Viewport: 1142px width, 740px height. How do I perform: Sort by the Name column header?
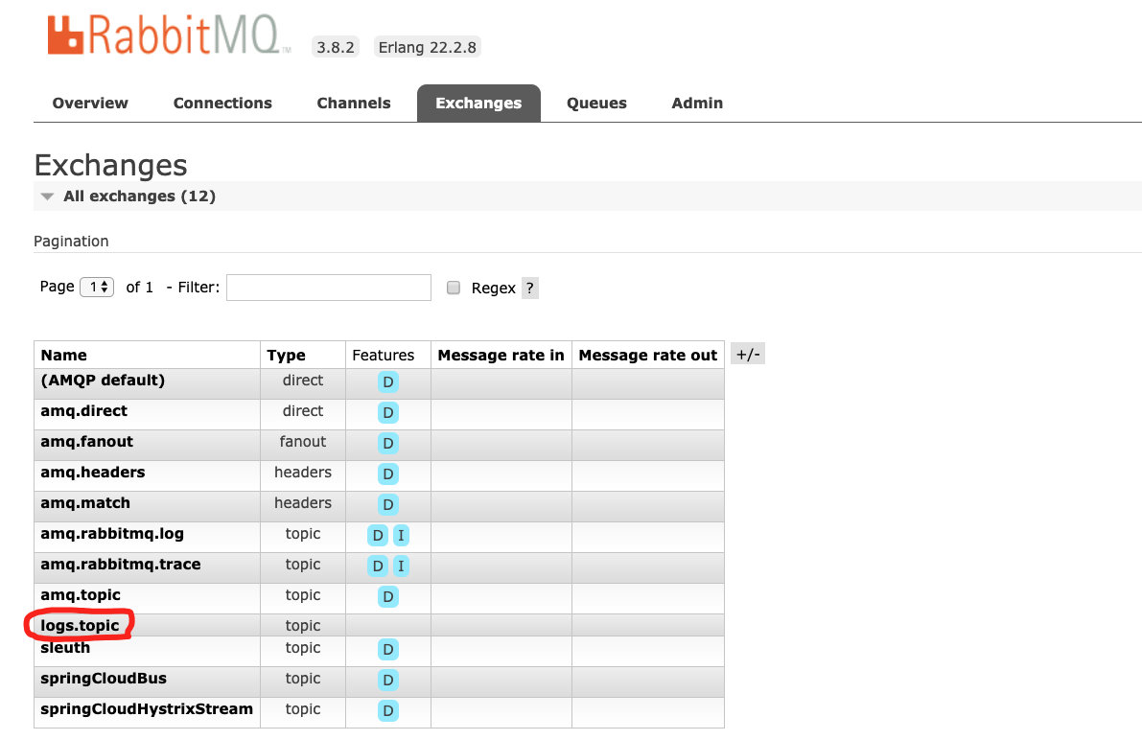coord(64,356)
